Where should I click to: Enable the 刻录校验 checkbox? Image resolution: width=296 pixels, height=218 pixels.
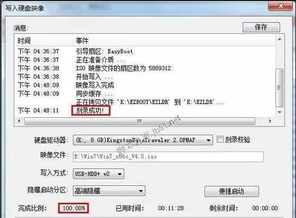click(x=220, y=140)
